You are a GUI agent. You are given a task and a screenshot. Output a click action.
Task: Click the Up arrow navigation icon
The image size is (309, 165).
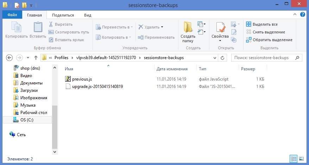coord(36,57)
